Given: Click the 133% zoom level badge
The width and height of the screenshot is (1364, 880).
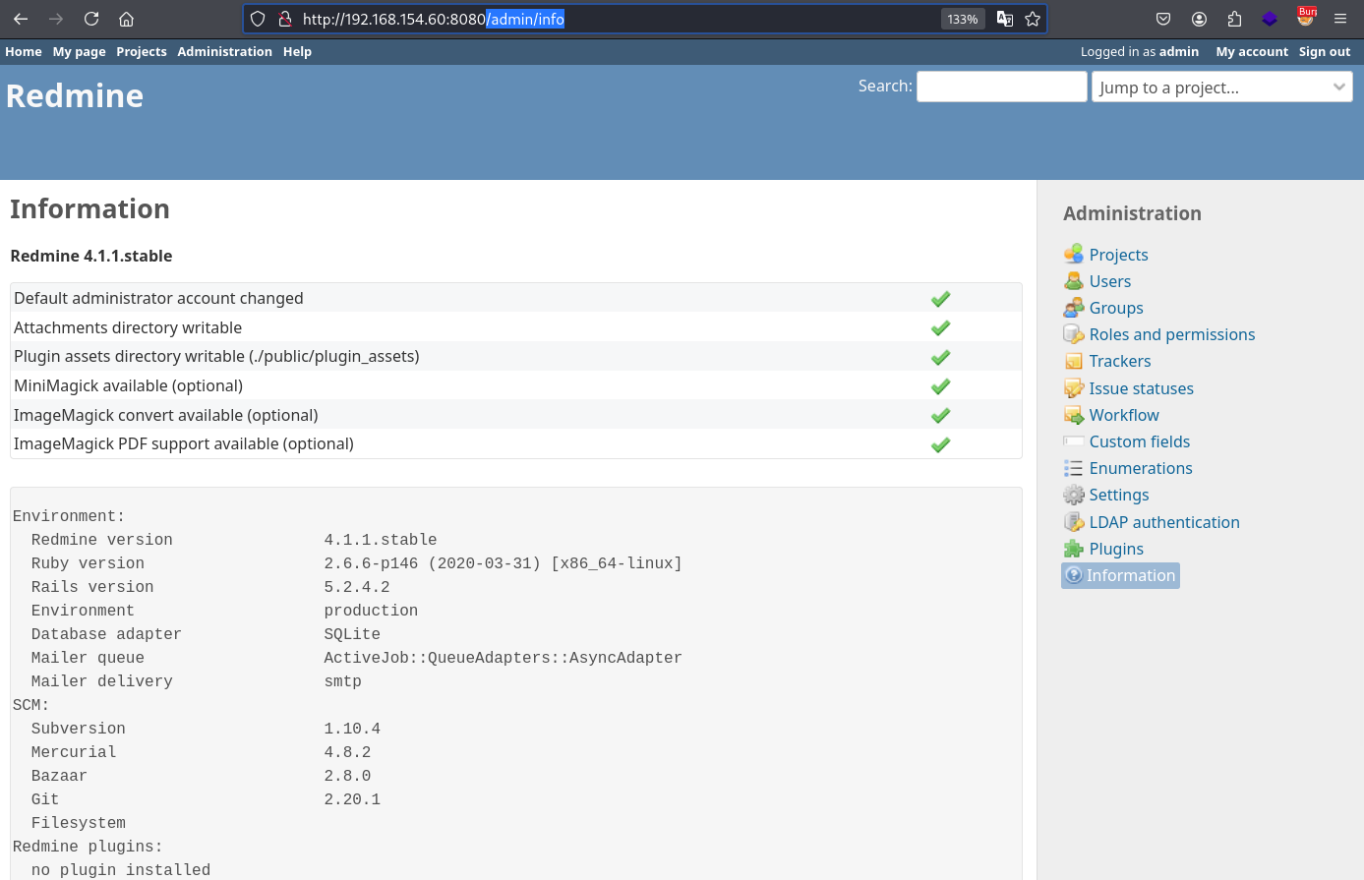Looking at the screenshot, I should [963, 19].
